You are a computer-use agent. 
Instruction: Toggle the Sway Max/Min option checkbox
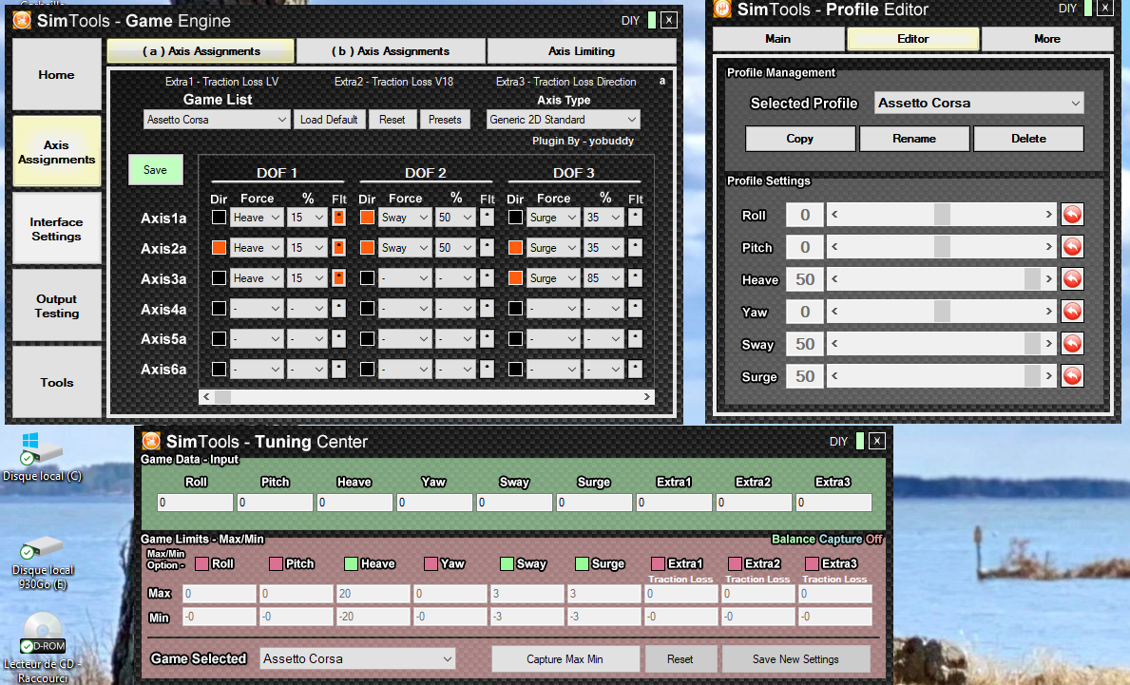[x=507, y=563]
